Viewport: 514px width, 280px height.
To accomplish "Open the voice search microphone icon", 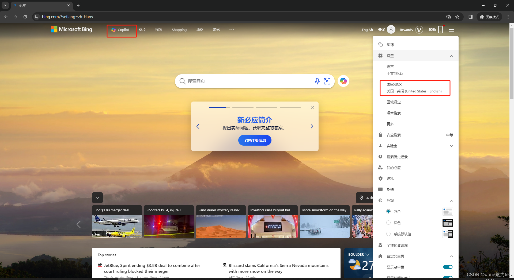I will 317,81.
